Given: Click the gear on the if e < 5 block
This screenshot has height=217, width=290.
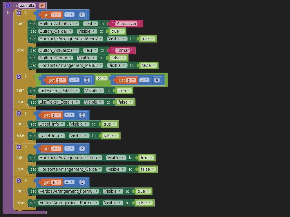Looking at the screenshot, I should 19,113.
